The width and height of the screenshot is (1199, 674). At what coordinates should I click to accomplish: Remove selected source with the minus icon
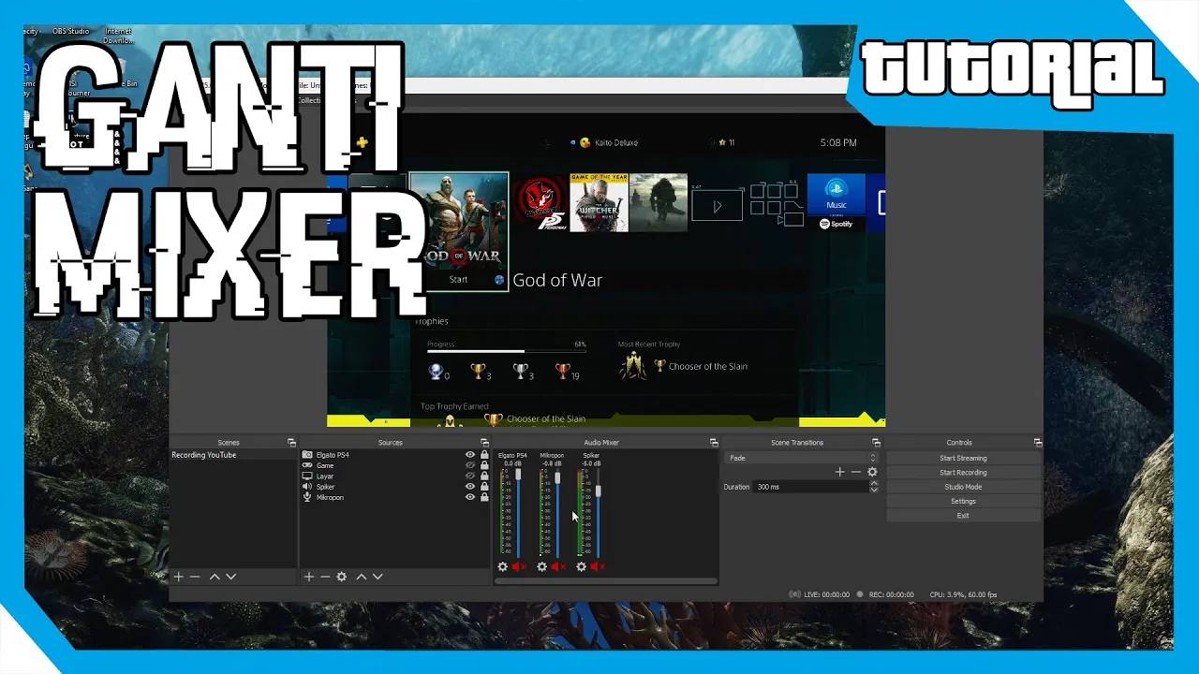(x=325, y=577)
